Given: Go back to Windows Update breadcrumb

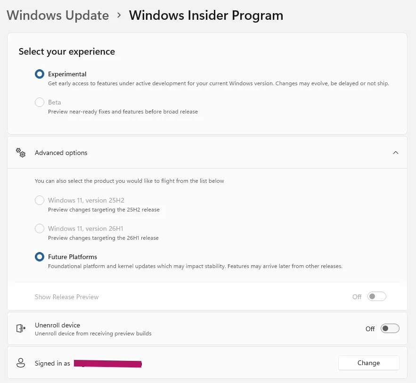Looking at the screenshot, I should pos(57,16).
